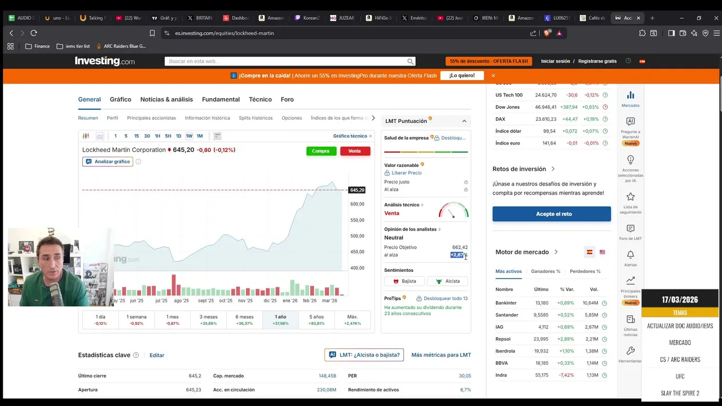Click Acepte el reto button
This screenshot has width=722, height=406.
pyautogui.click(x=552, y=214)
